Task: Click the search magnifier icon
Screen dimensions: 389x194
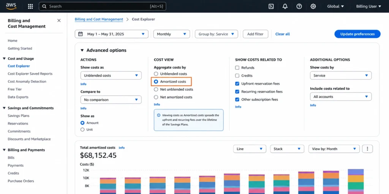Action: click(44, 6)
